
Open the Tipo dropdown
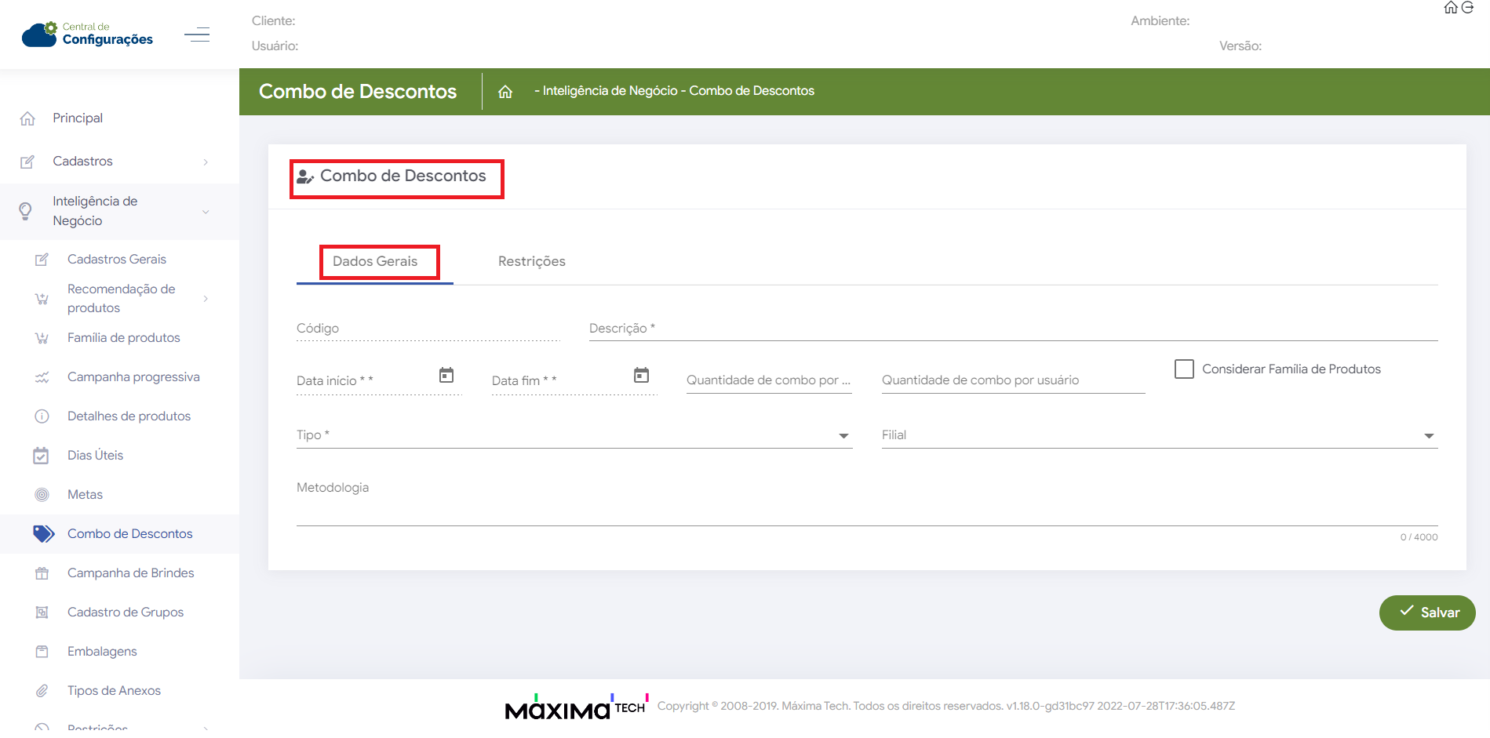coord(574,435)
